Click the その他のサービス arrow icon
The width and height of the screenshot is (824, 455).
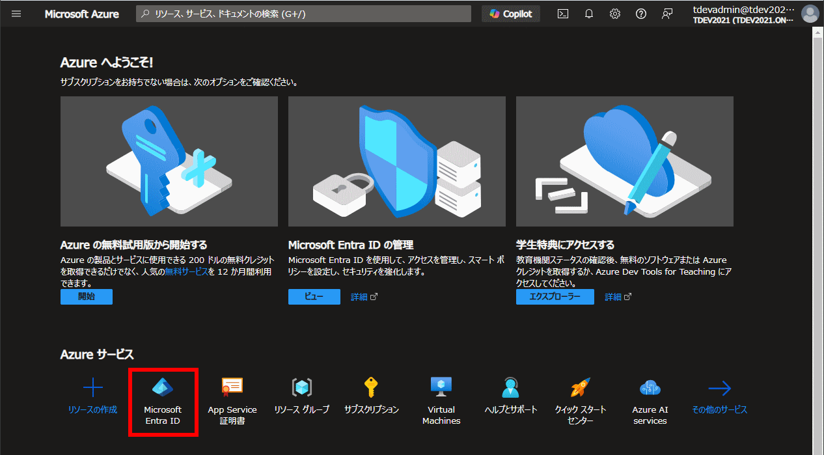(x=719, y=388)
